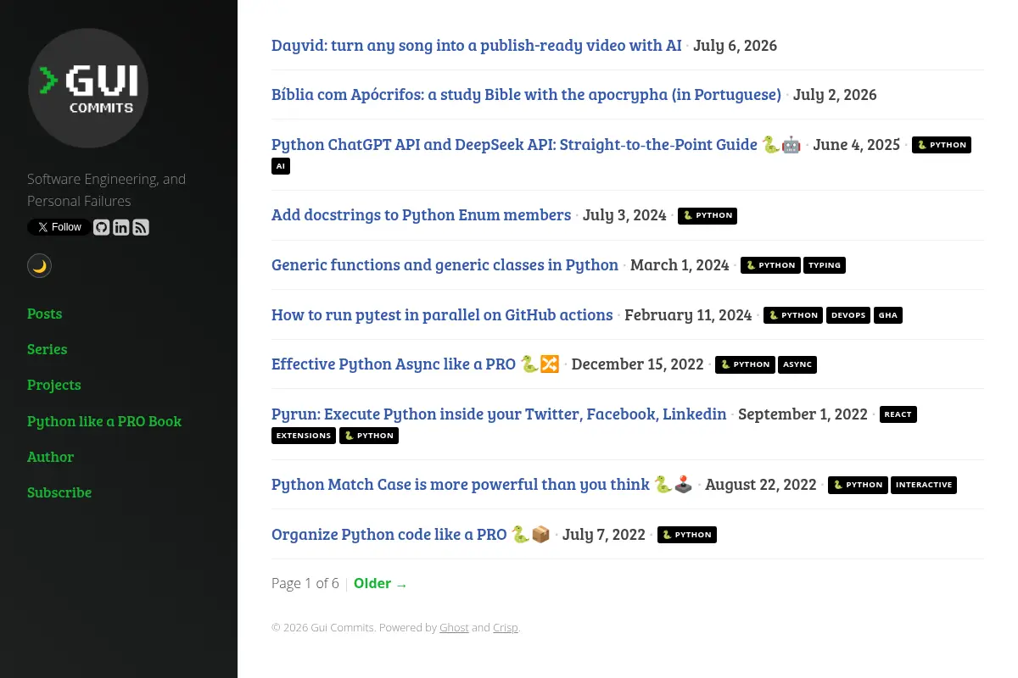Click the REACT tag badge

pyautogui.click(x=898, y=414)
